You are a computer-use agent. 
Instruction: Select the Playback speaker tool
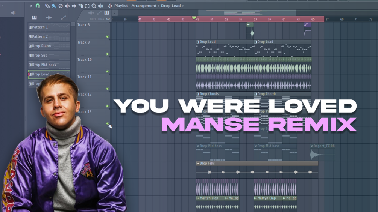(100, 6)
